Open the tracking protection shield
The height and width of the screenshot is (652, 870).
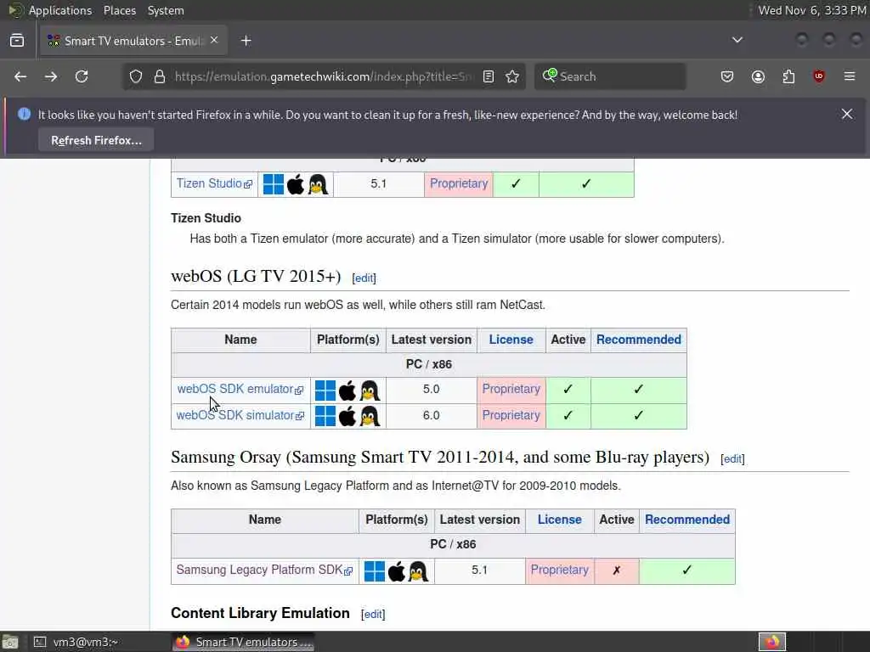pyautogui.click(x=136, y=76)
